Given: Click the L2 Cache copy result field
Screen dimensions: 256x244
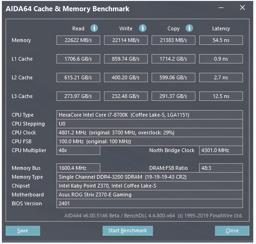Looking at the screenshot, I should point(173,77).
